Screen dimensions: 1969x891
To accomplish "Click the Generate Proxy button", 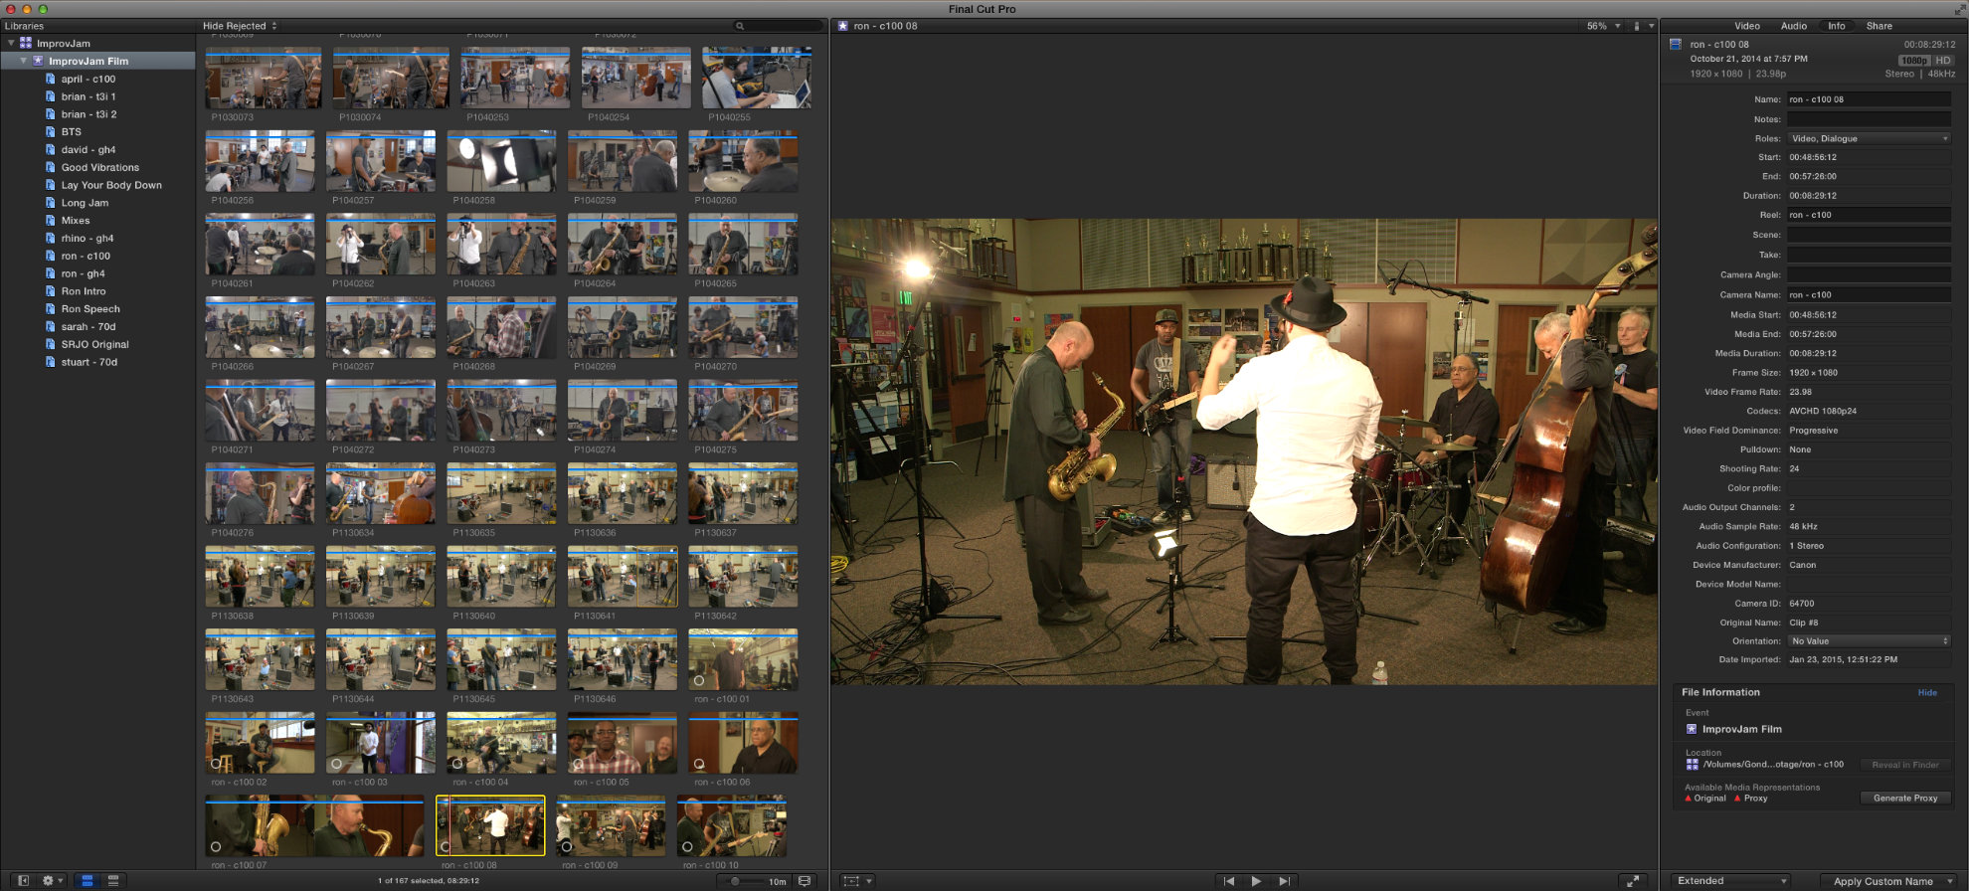I will [x=1904, y=799].
